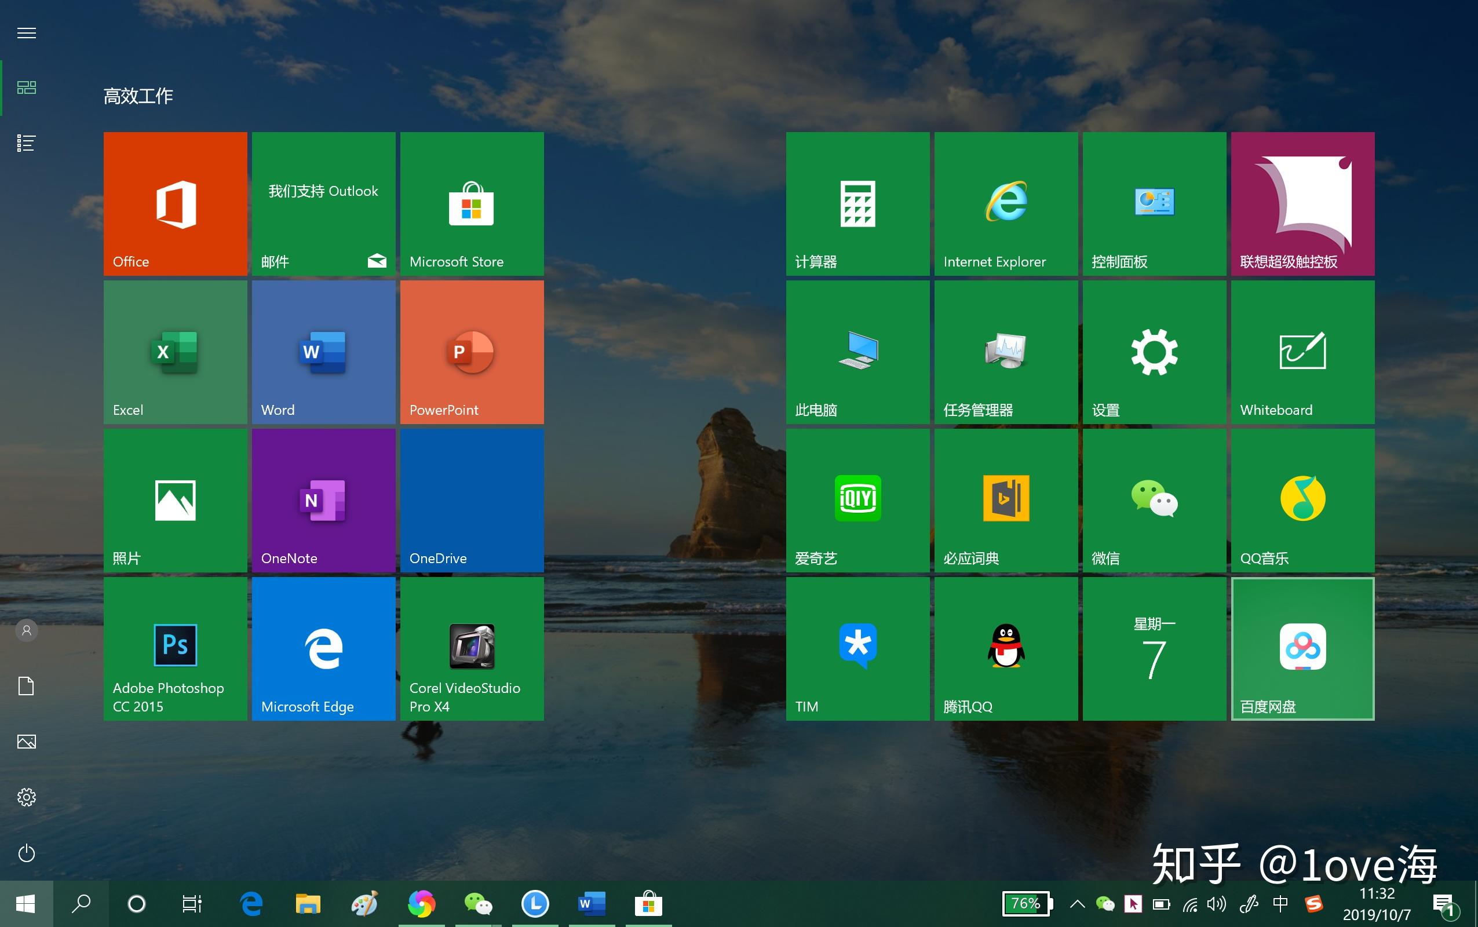Open the Internet Explorer tile
The width and height of the screenshot is (1478, 927).
[x=1006, y=203]
